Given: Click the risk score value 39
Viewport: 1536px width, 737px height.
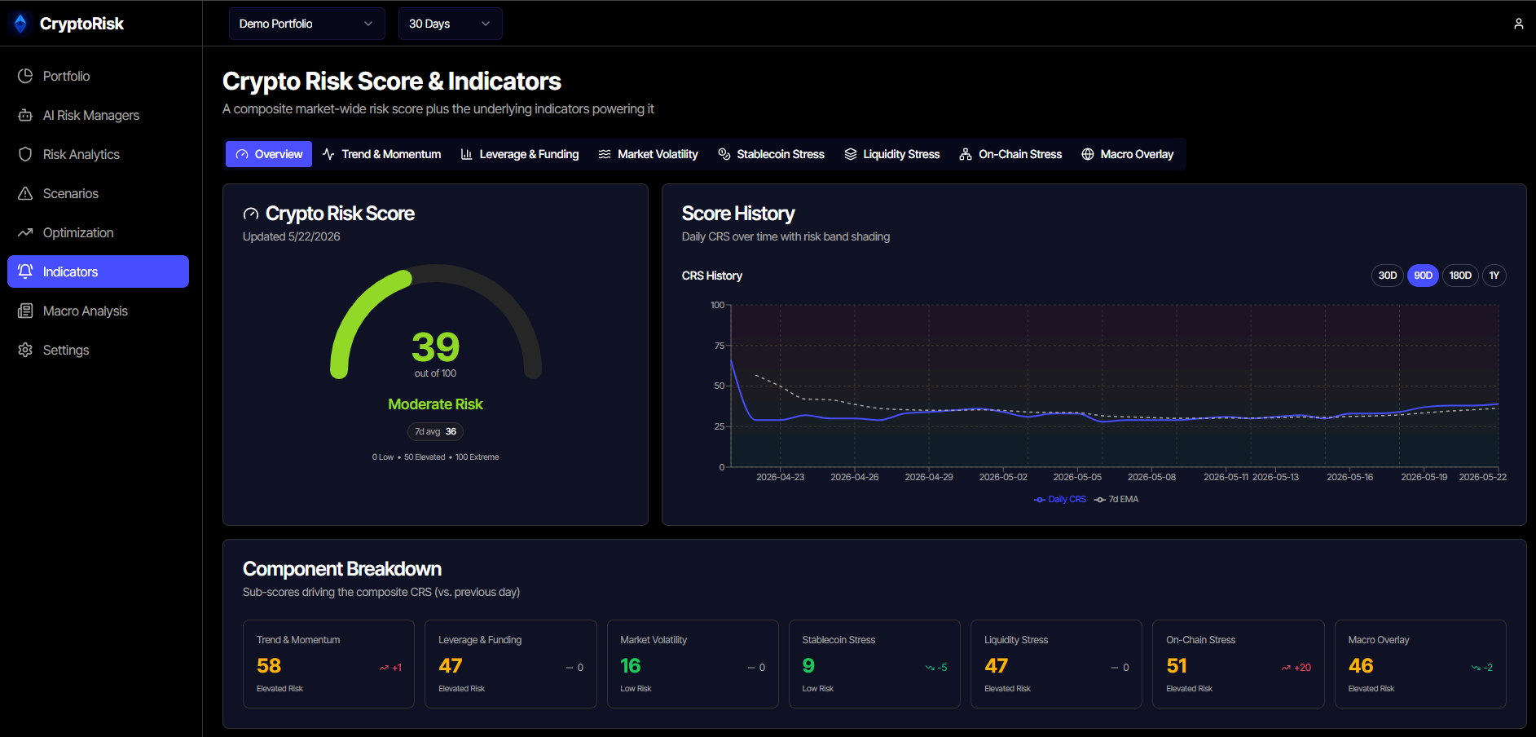Looking at the screenshot, I should pyautogui.click(x=436, y=347).
